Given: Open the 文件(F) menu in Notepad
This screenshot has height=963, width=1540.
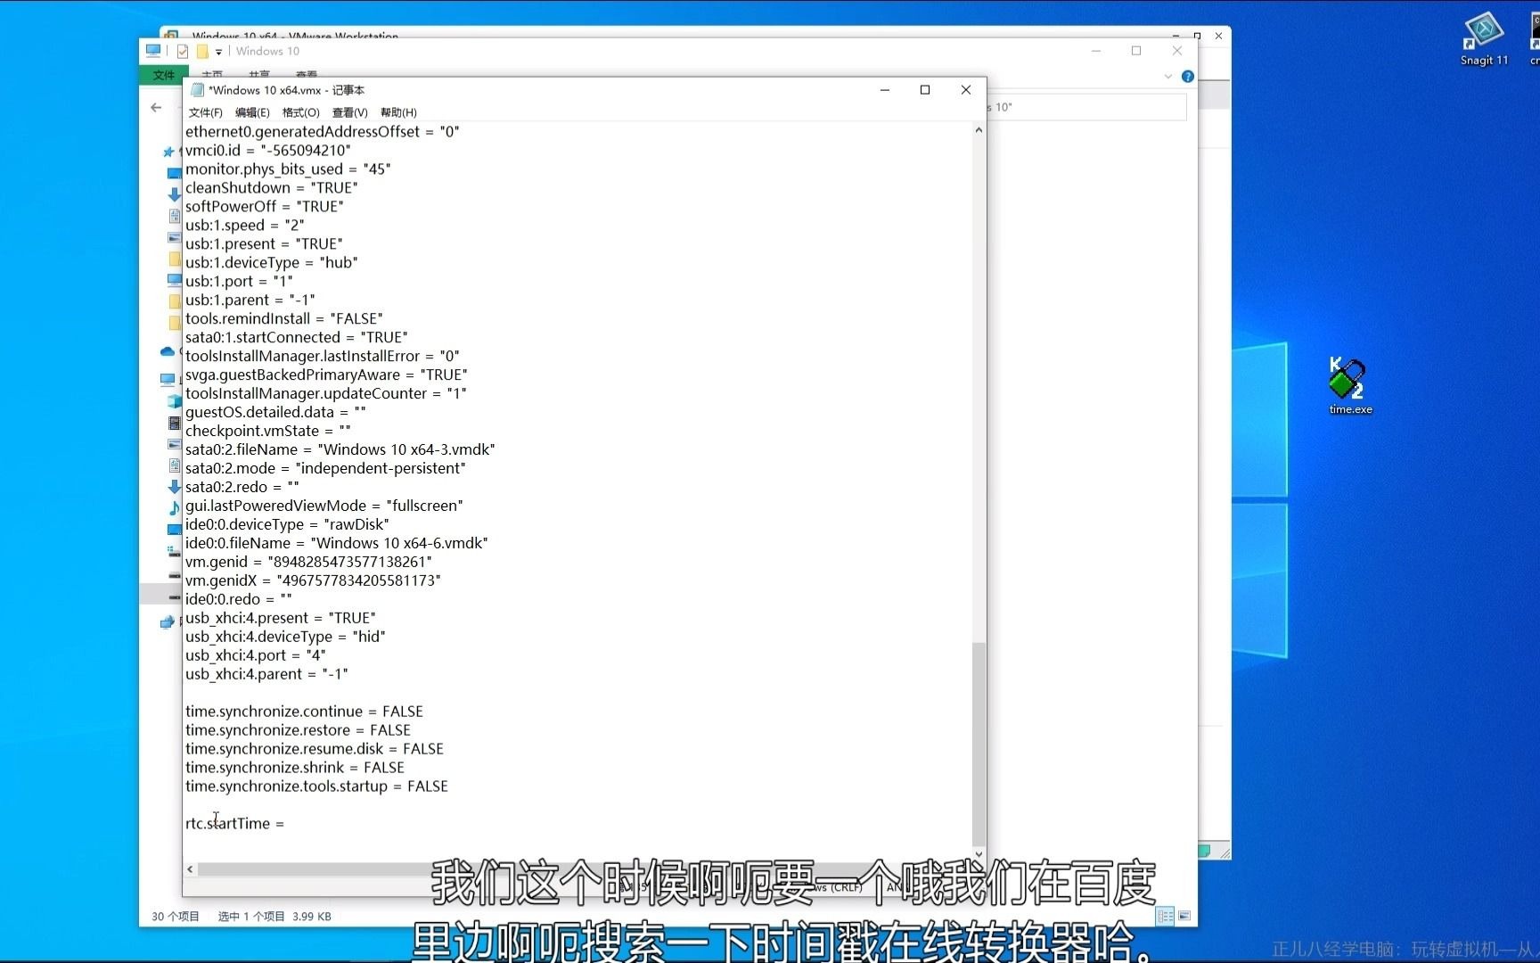Looking at the screenshot, I should pyautogui.click(x=205, y=112).
